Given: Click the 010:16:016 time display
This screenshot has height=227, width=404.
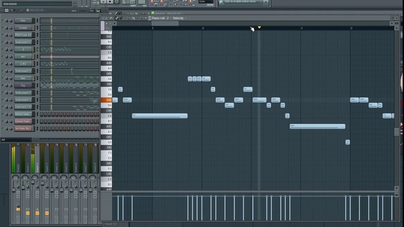Looking at the screenshot, I should 37,4.
